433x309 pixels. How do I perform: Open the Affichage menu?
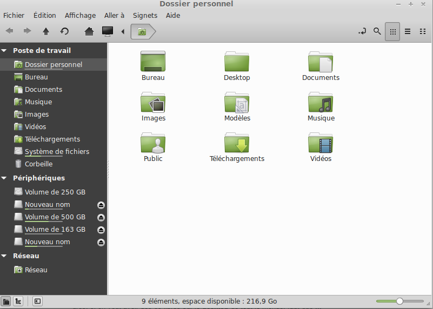[81, 16]
